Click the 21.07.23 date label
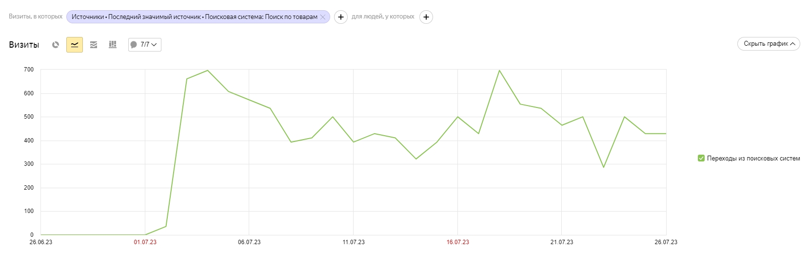 tap(562, 242)
